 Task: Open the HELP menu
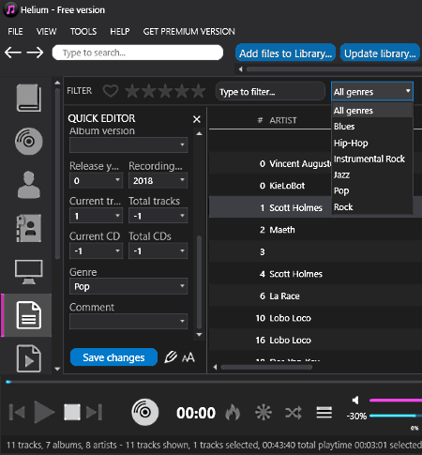(120, 32)
